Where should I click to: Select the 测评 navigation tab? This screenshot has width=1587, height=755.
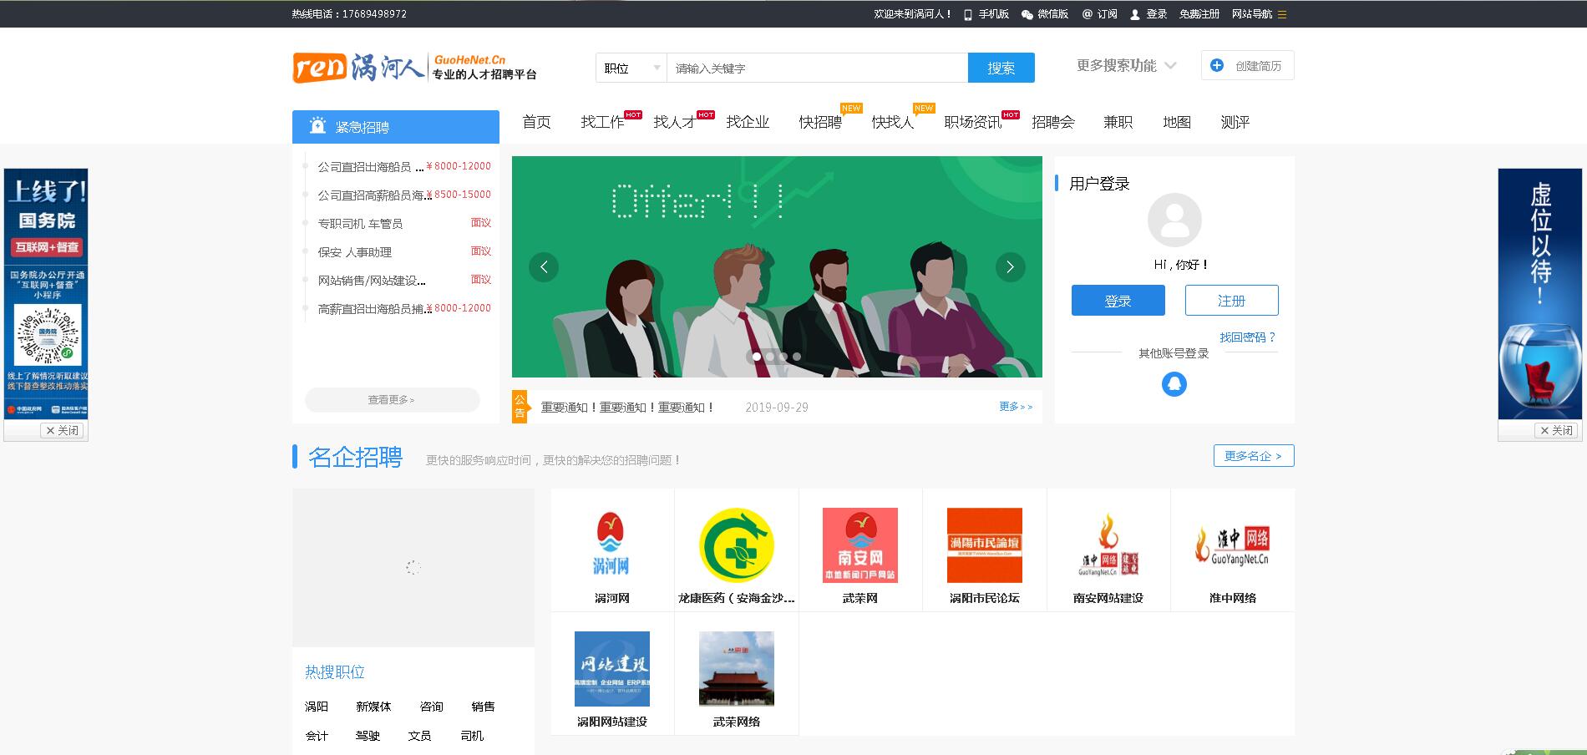[x=1234, y=122]
